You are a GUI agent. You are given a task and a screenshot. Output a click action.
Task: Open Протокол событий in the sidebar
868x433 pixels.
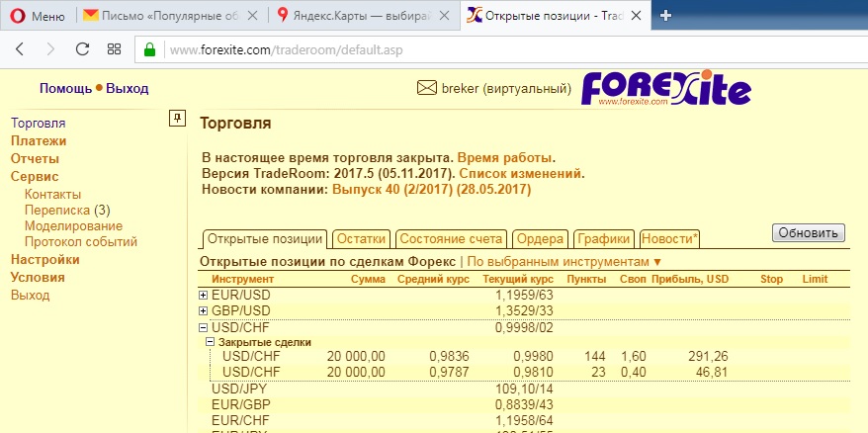coord(81,242)
